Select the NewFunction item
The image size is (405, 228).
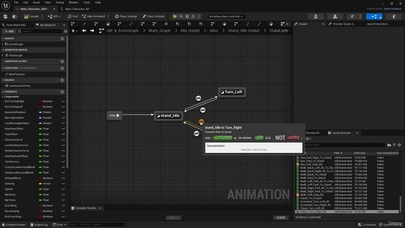(16, 74)
